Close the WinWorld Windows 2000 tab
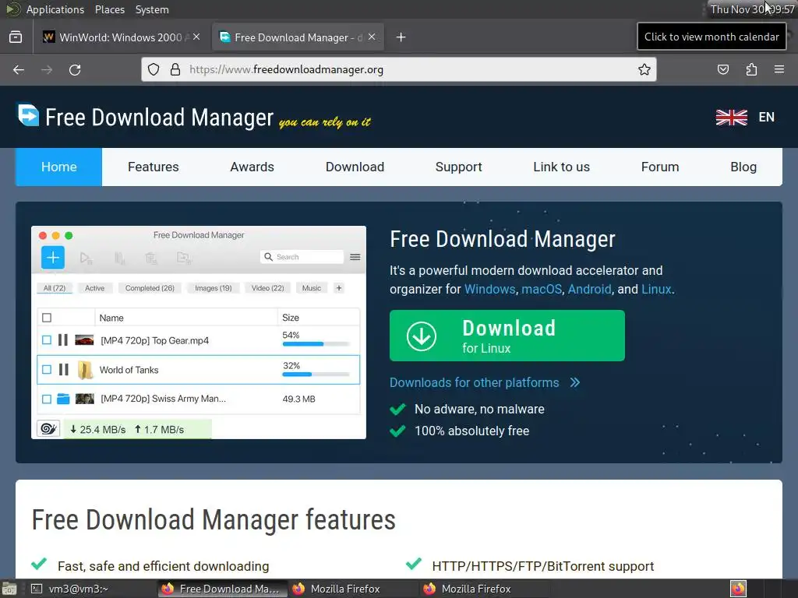Screen dimensions: 798x598 196,37
